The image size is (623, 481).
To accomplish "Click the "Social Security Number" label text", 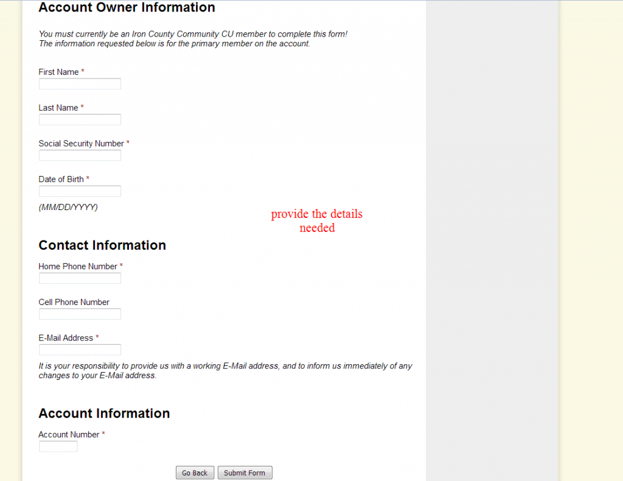I will tap(82, 144).
